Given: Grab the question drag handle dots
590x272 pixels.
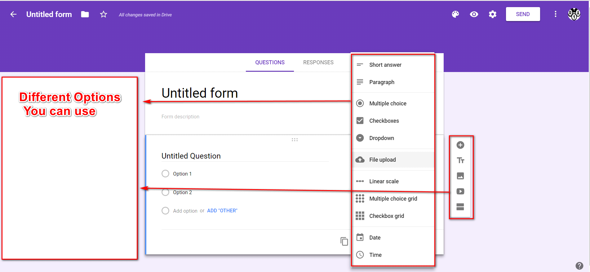Looking at the screenshot, I should click(295, 140).
